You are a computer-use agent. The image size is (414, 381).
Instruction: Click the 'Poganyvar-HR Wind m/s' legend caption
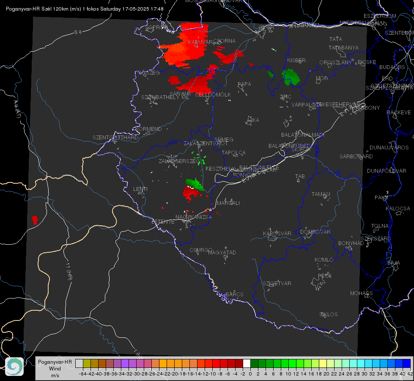click(x=55, y=369)
